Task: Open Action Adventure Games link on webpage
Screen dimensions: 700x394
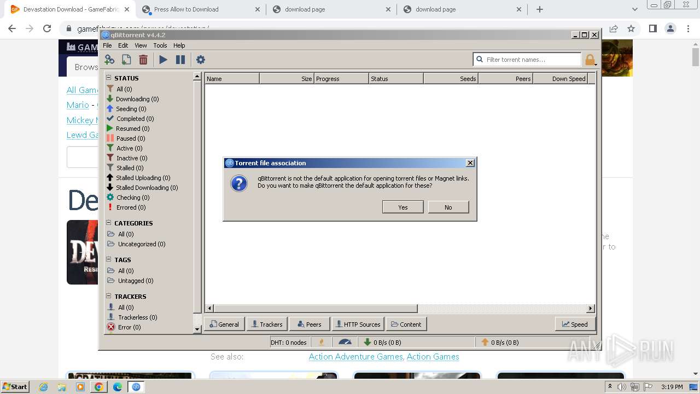Action: (x=355, y=356)
